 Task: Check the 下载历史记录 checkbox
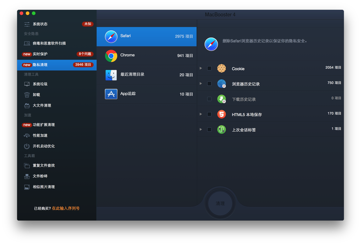[209, 99]
